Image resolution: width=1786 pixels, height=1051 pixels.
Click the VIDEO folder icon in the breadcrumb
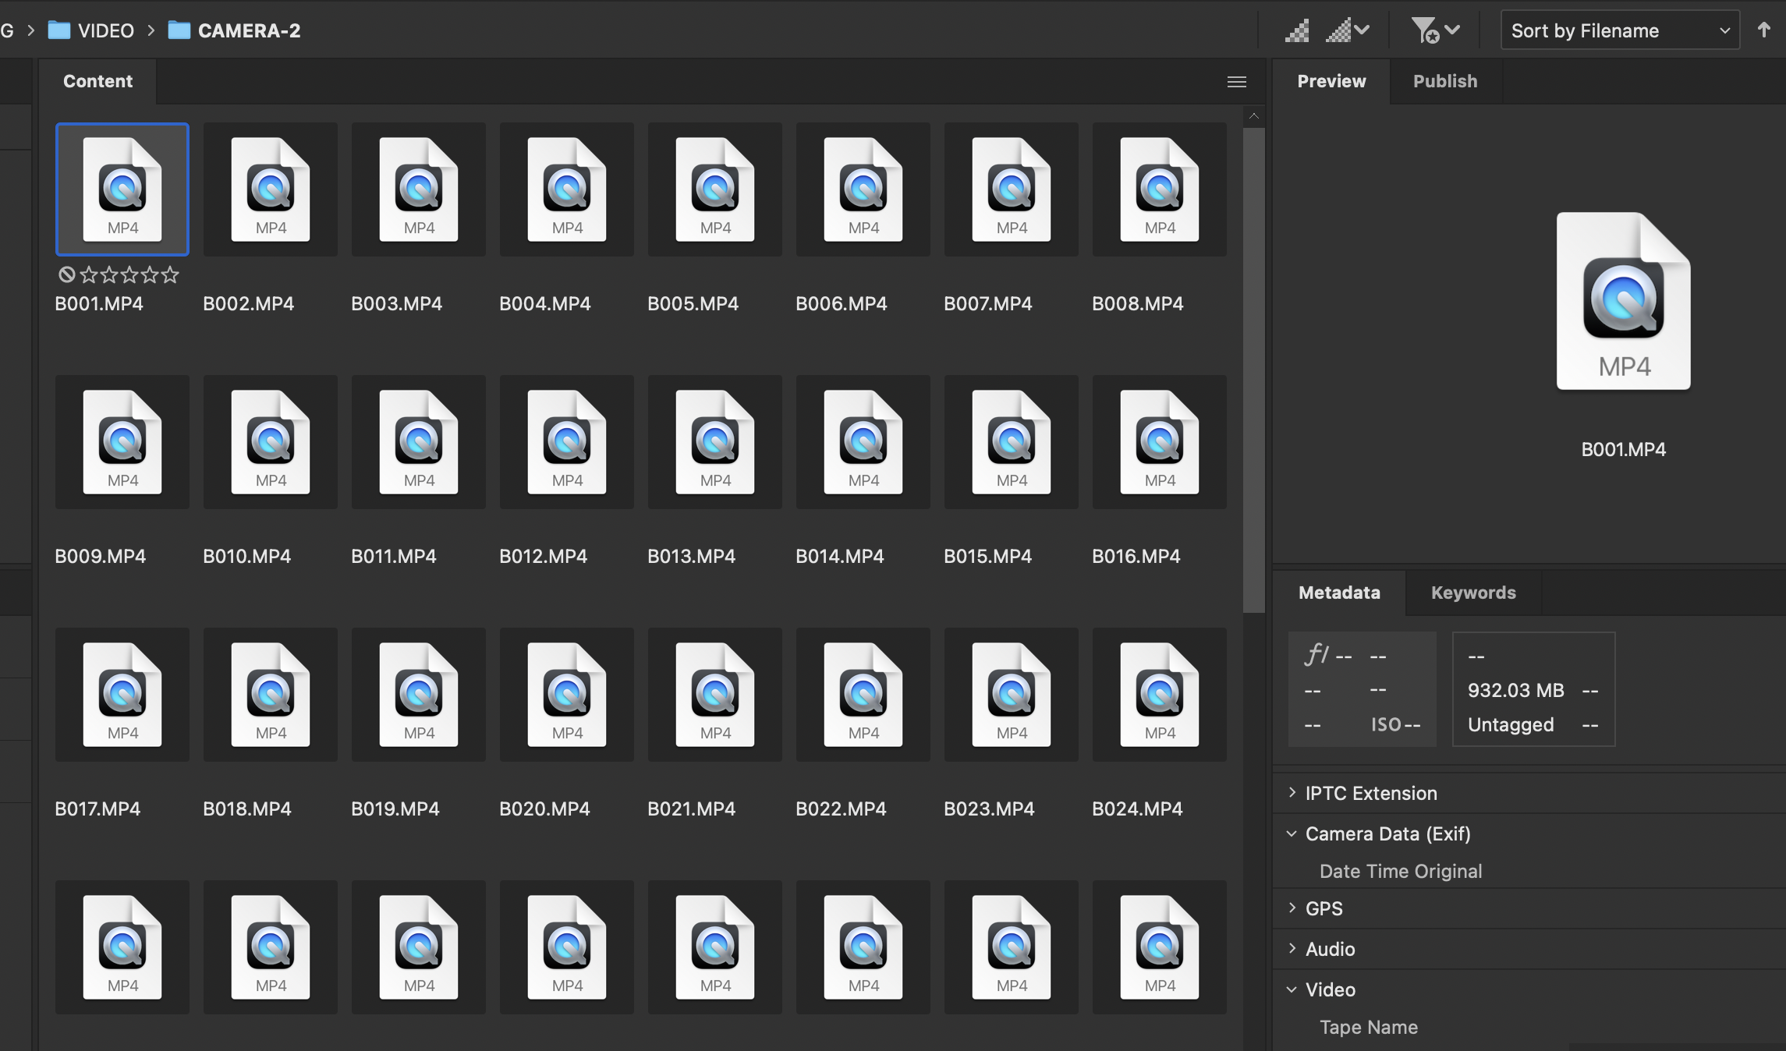click(59, 30)
